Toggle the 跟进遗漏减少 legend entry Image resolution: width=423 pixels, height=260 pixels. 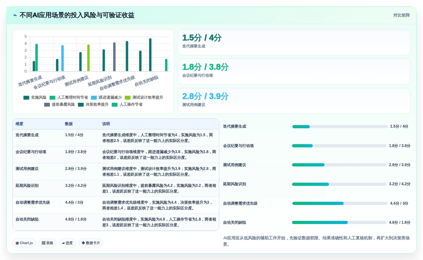(x=106, y=98)
